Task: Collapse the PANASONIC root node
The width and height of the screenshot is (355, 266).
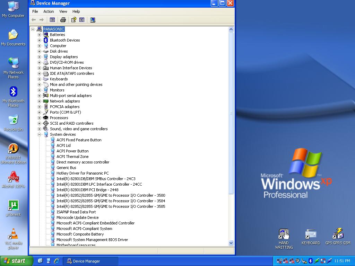Action: pyautogui.click(x=33, y=29)
